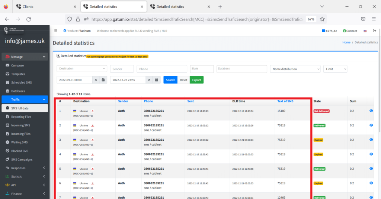Click the State filter field

coord(202,69)
